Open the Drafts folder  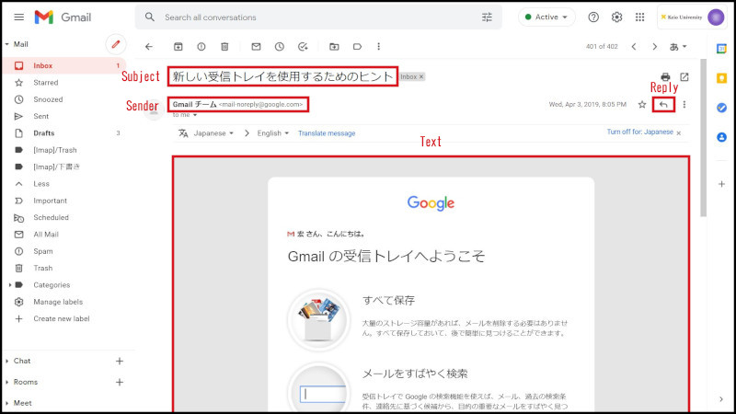coord(44,133)
